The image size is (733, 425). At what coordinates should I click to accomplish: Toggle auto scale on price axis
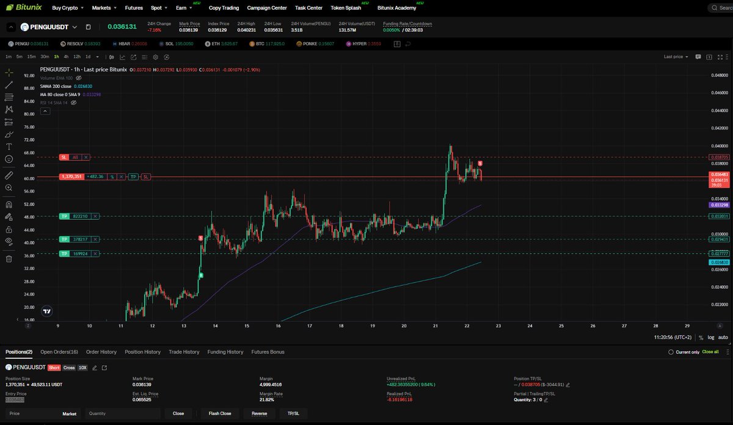tap(722, 337)
